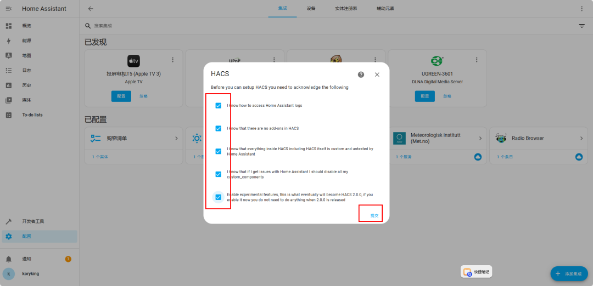Open the To-do lists clipboard icon

pos(9,115)
